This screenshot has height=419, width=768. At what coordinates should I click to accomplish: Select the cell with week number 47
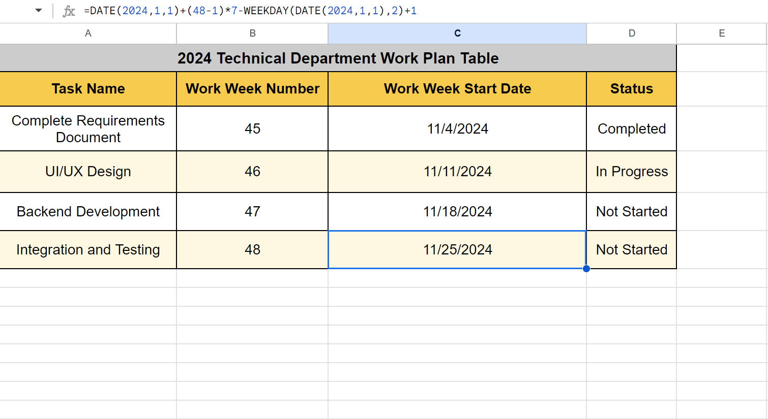(x=252, y=211)
